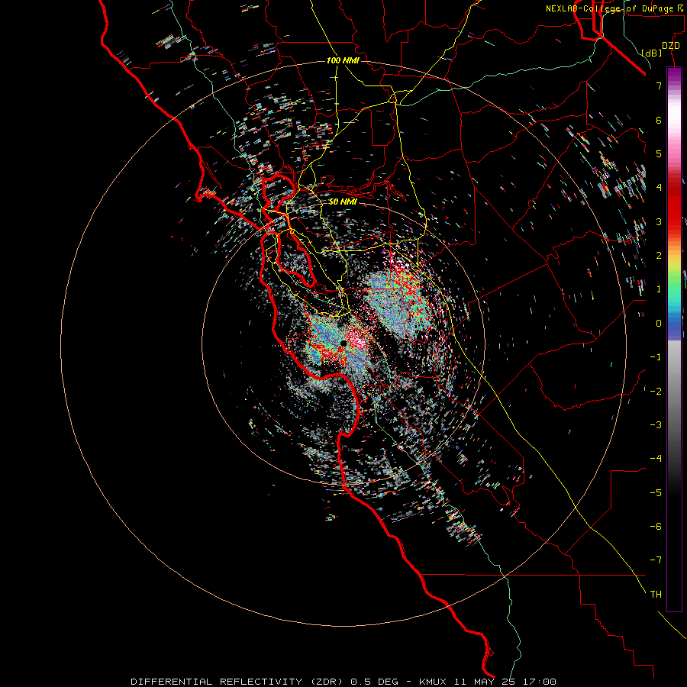This screenshot has width=687, height=687.
Task: Click the 2 value on color scale
Action: [x=659, y=256]
